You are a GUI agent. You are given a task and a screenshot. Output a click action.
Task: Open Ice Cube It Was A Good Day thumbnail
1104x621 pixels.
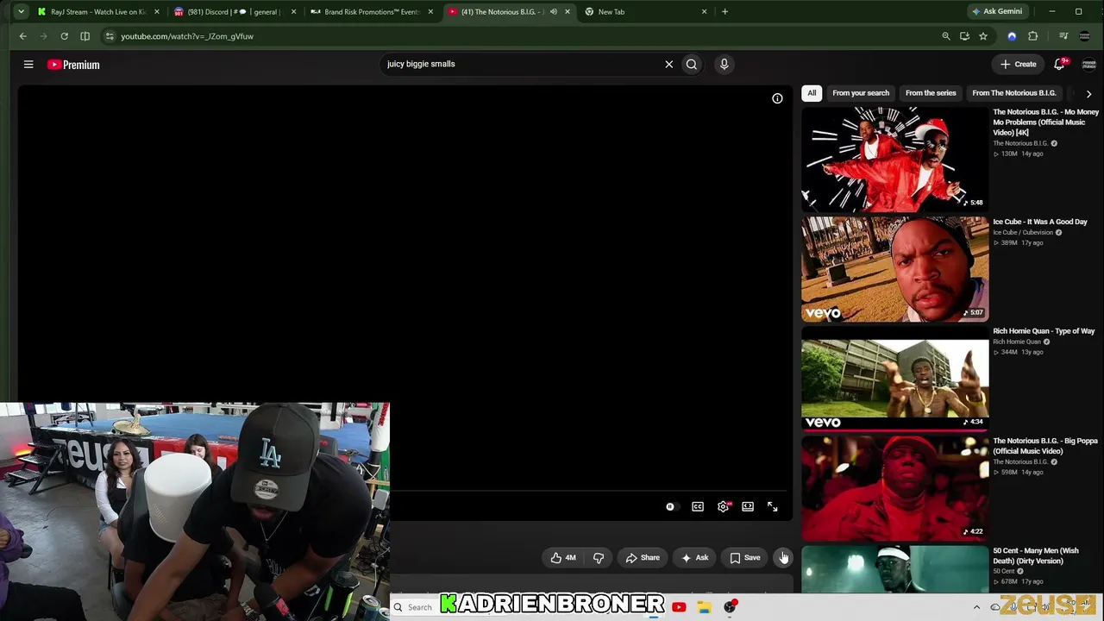click(x=894, y=269)
